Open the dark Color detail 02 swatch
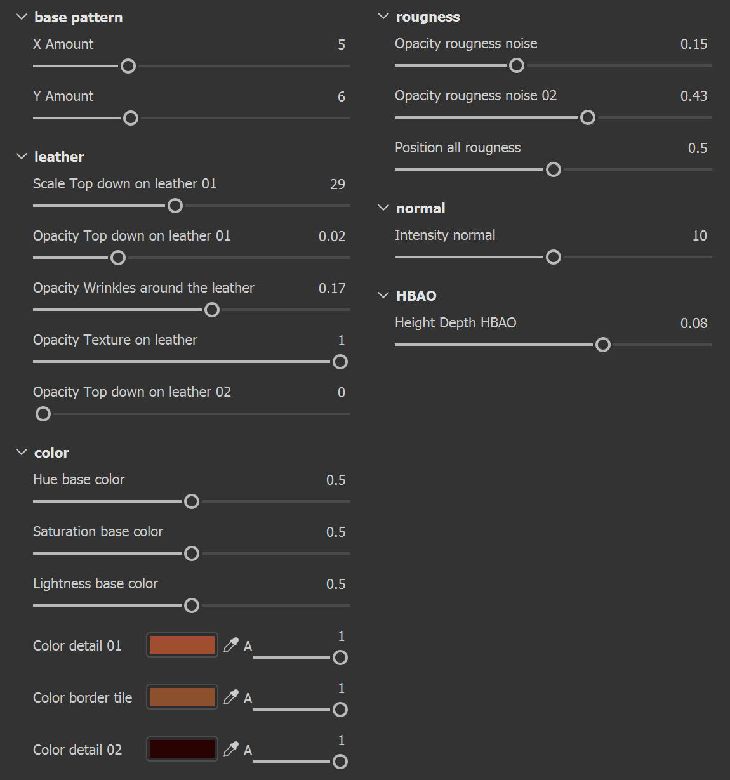 tap(182, 749)
